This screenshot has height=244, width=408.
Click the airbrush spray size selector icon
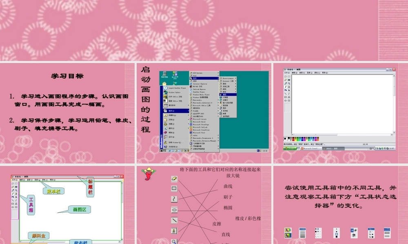pos(354,233)
